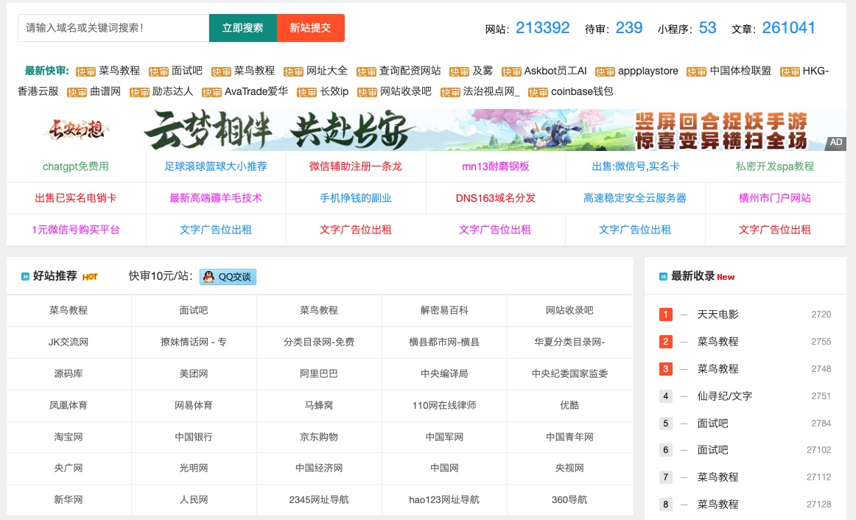This screenshot has width=856, height=520.
Task: Click the mini-program count 53
Action: tap(707, 28)
